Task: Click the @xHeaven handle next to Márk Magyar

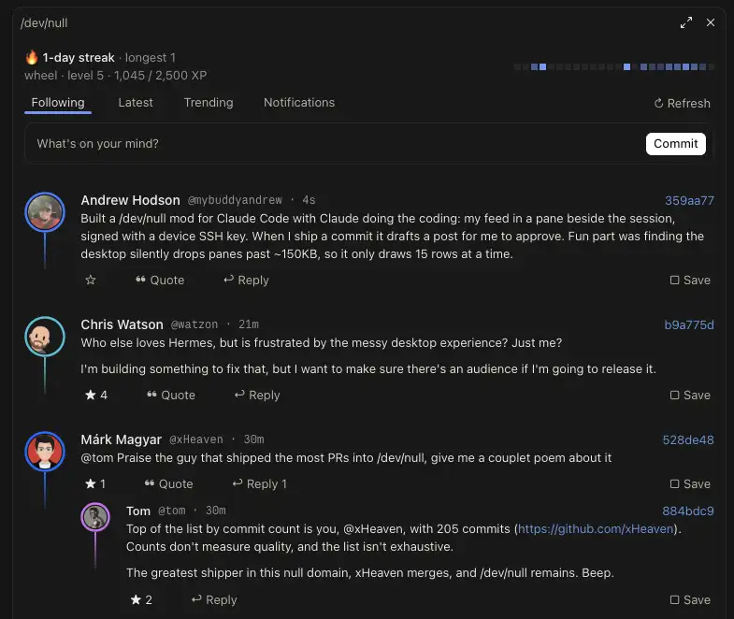Action: coord(196,439)
